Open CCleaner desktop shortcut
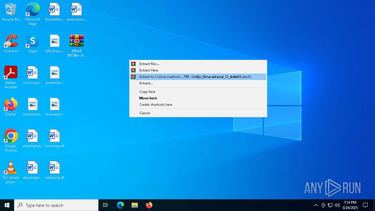 pyautogui.click(x=11, y=44)
